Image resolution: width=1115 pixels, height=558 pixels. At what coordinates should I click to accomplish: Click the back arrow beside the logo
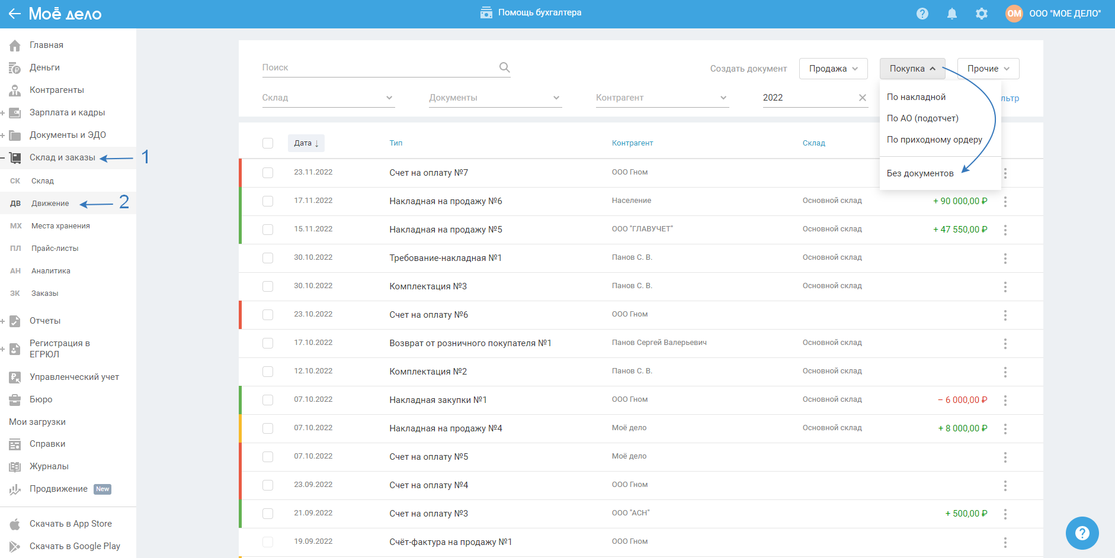[14, 14]
